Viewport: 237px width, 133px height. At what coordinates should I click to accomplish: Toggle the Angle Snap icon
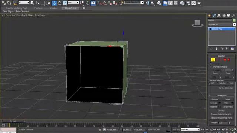(x=104, y=3)
